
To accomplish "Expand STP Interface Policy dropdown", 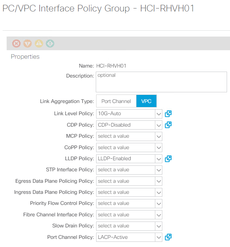I will pos(159,170).
